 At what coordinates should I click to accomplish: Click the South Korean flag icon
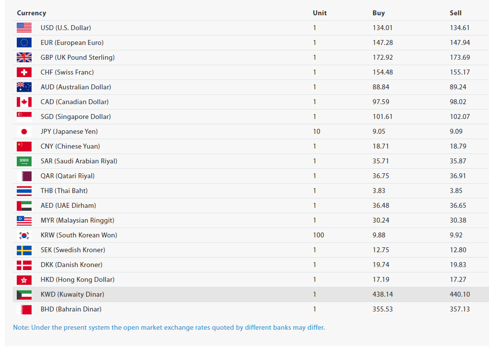24,235
